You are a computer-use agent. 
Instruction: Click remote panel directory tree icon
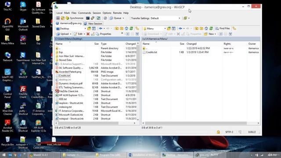(x=234, y=29)
